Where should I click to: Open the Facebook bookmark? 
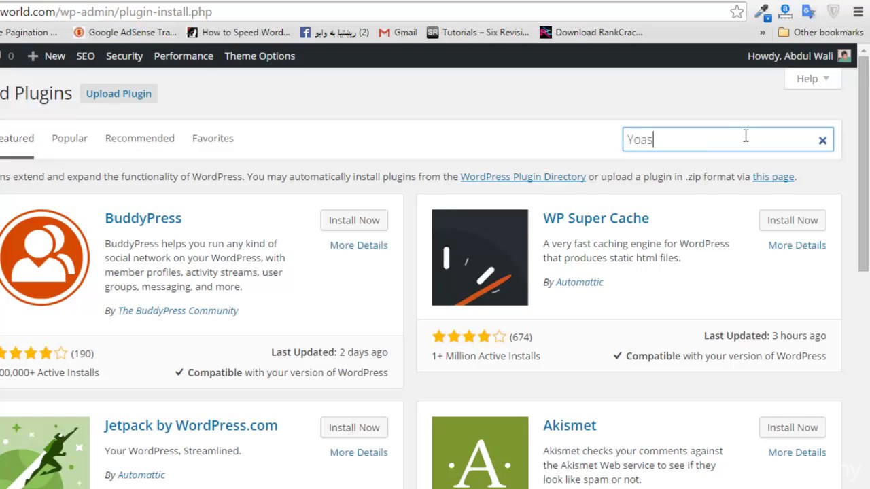pyautogui.click(x=334, y=32)
